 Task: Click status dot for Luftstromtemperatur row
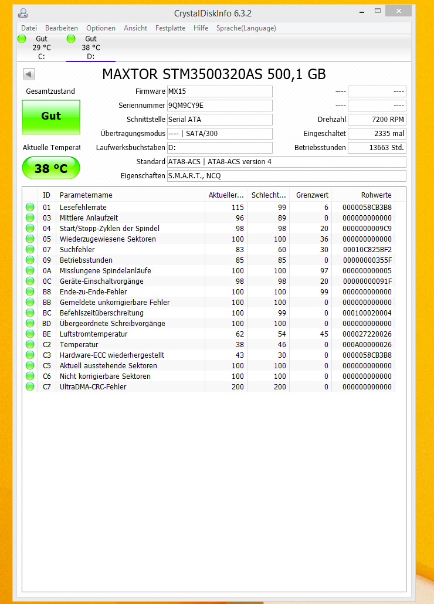(30, 334)
